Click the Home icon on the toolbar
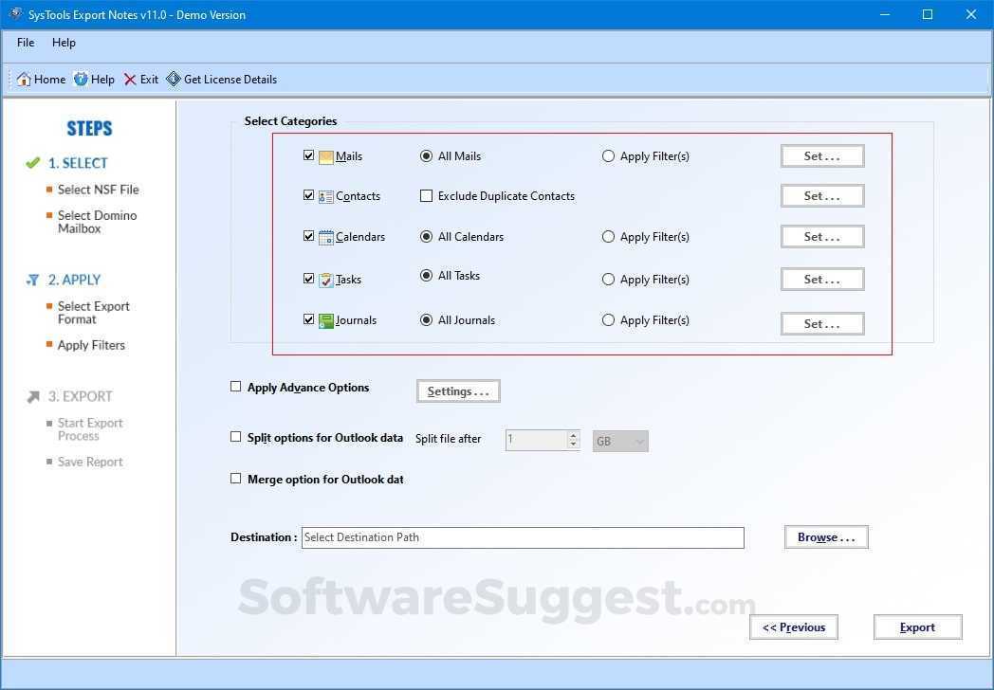This screenshot has height=690, width=994. coord(24,79)
